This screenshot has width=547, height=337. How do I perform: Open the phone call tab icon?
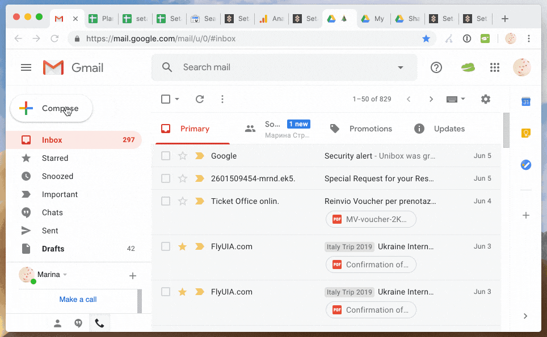(x=99, y=323)
